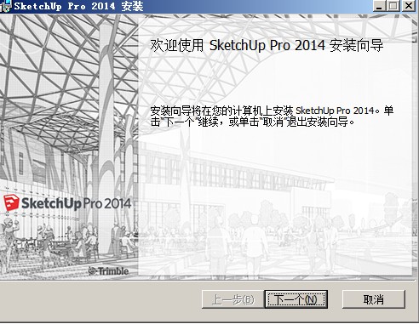Click the SketchUp Pro 2014 wordmark in the banner
419x324 pixels.
pyautogui.click(x=77, y=203)
